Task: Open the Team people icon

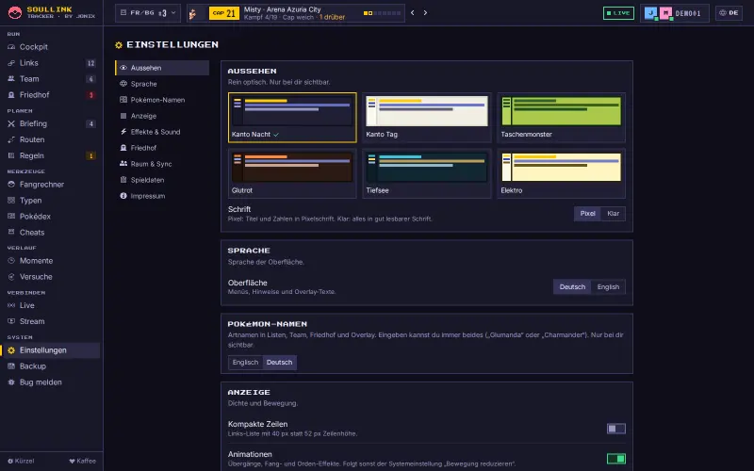Action: coord(11,79)
